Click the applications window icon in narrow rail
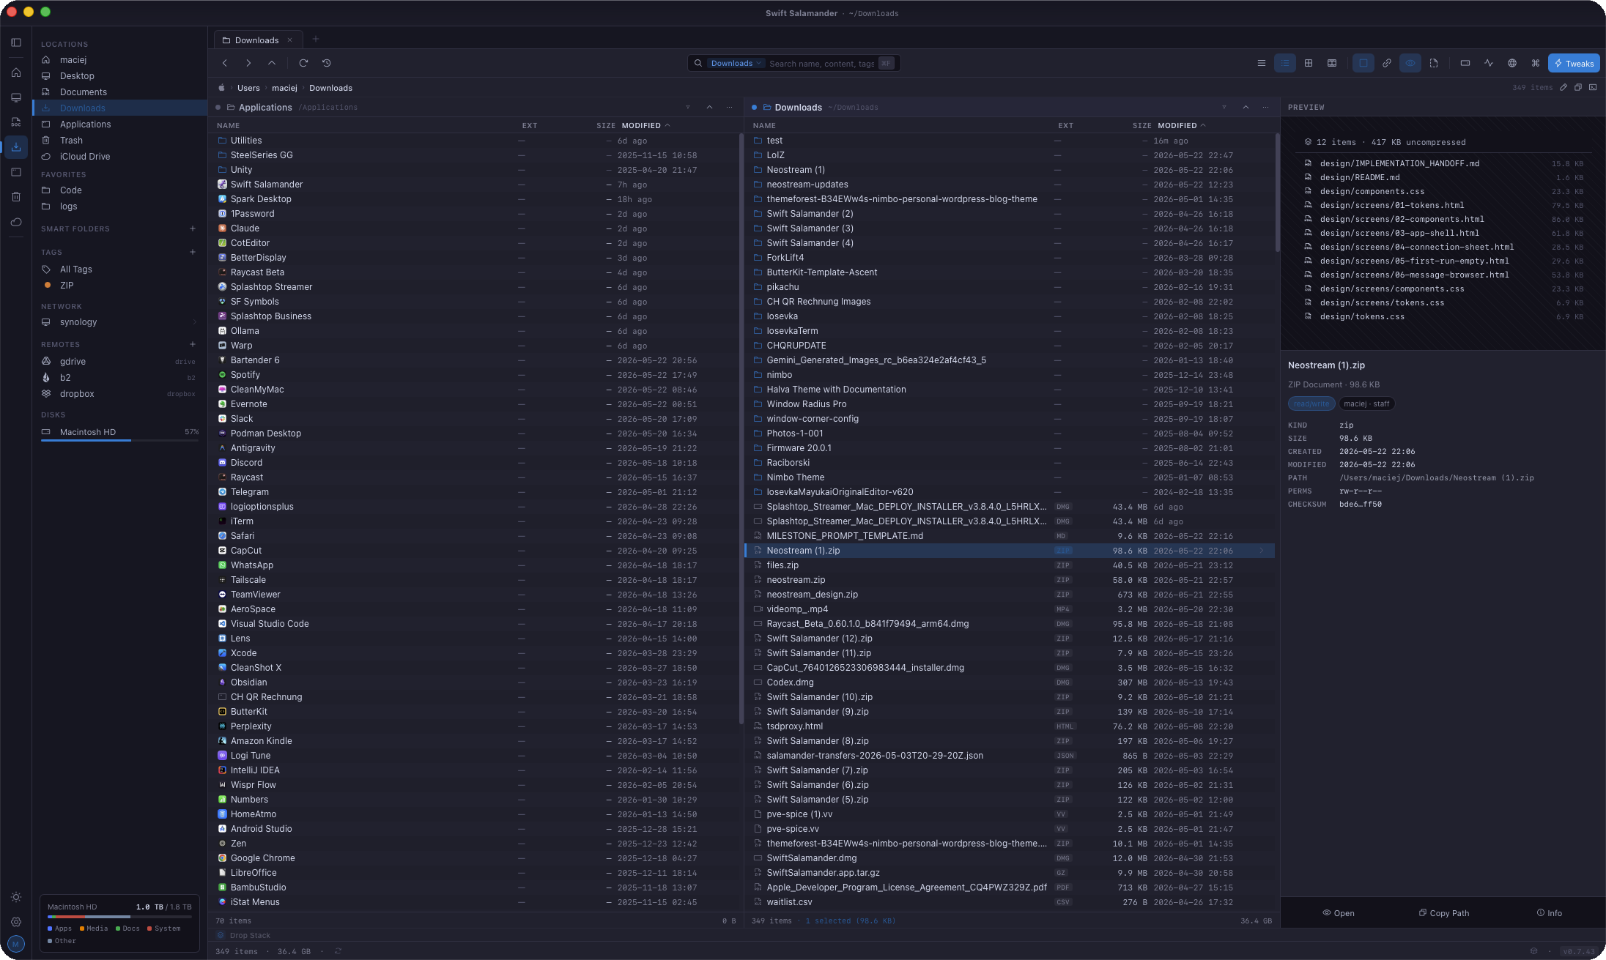1606x960 pixels. (16, 172)
